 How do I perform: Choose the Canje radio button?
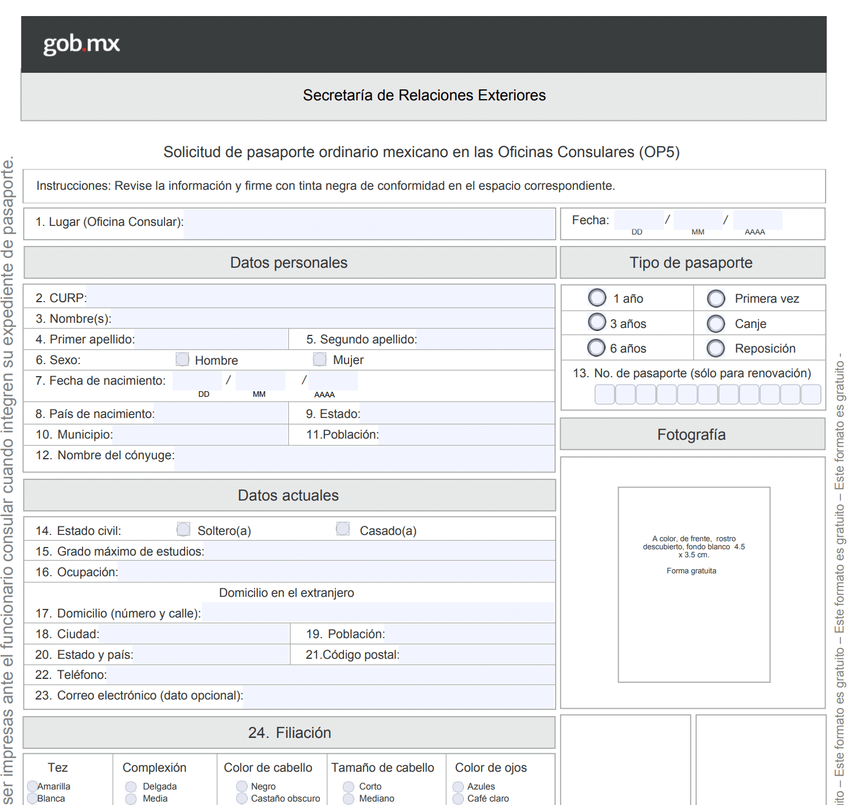click(x=715, y=324)
